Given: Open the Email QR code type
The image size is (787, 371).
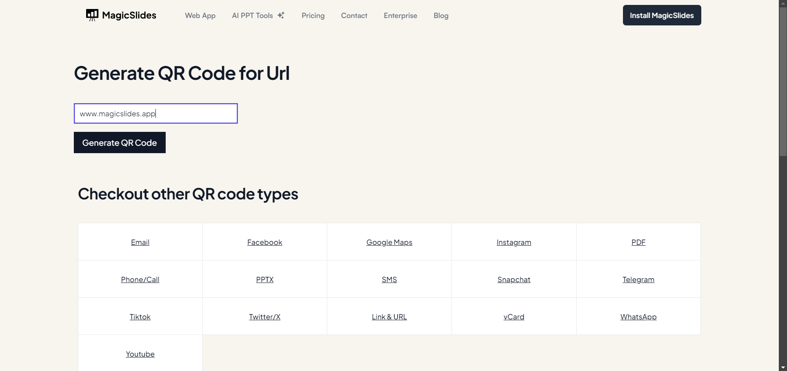Looking at the screenshot, I should tap(140, 242).
